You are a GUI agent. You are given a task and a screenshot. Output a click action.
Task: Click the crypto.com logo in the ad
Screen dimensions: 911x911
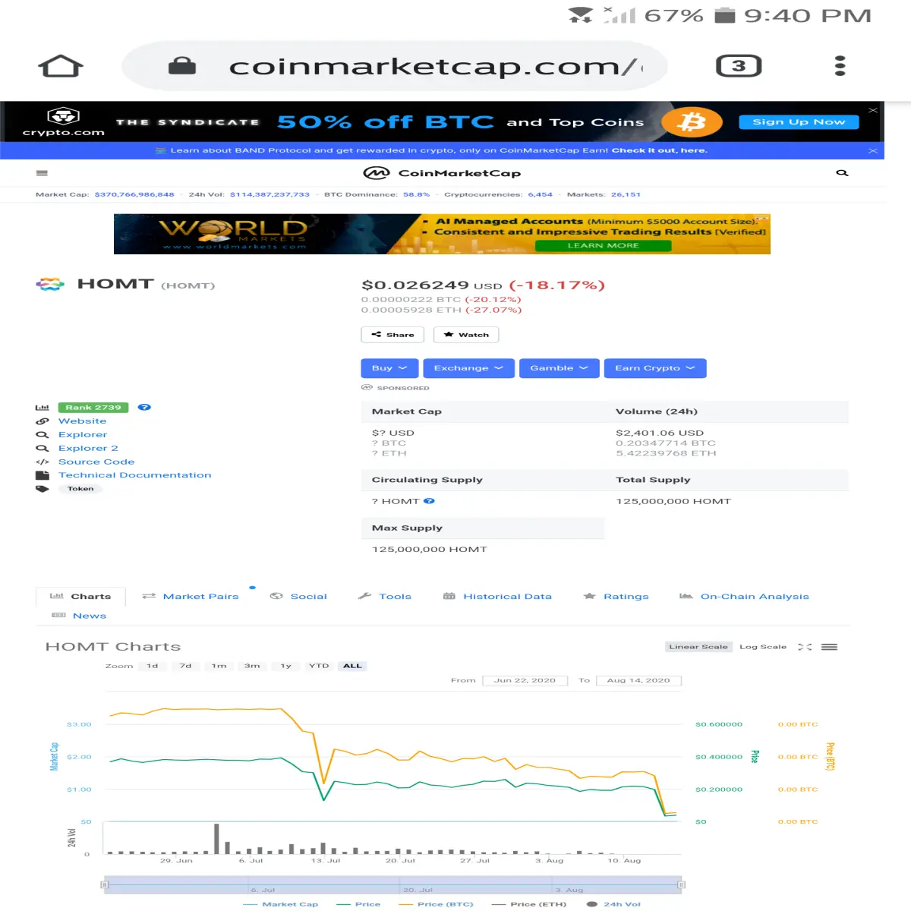(64, 121)
